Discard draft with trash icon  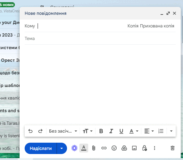pos(173,148)
